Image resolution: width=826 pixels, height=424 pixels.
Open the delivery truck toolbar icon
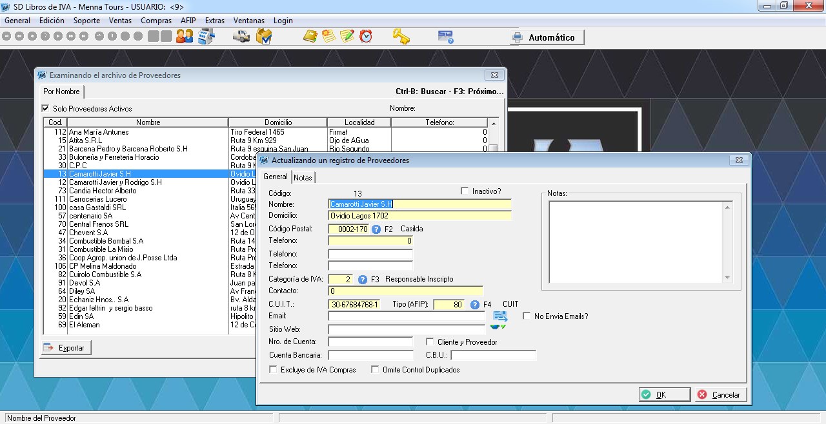(x=241, y=37)
